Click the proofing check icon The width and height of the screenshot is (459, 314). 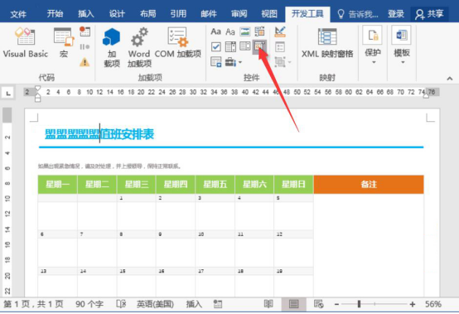(121, 304)
